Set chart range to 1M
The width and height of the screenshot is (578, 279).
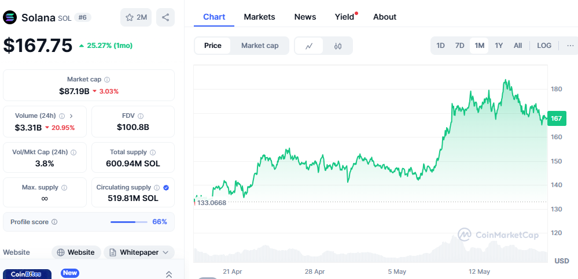479,46
